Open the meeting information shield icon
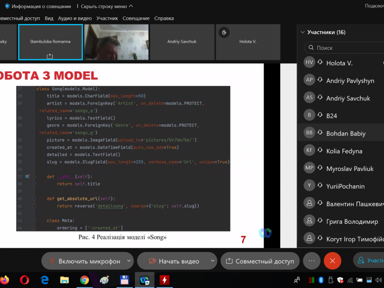 coord(7,6)
